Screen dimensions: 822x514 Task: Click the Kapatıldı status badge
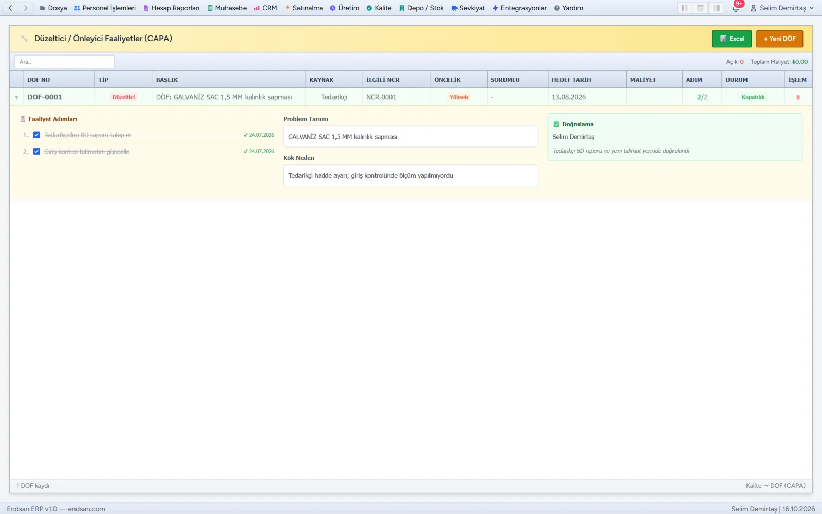tap(753, 97)
